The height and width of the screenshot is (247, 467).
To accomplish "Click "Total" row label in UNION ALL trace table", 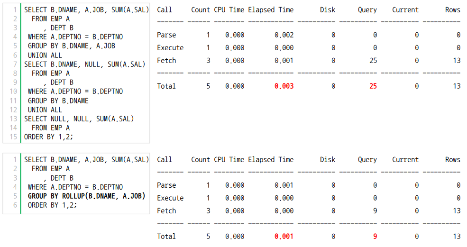I will click(166, 86).
